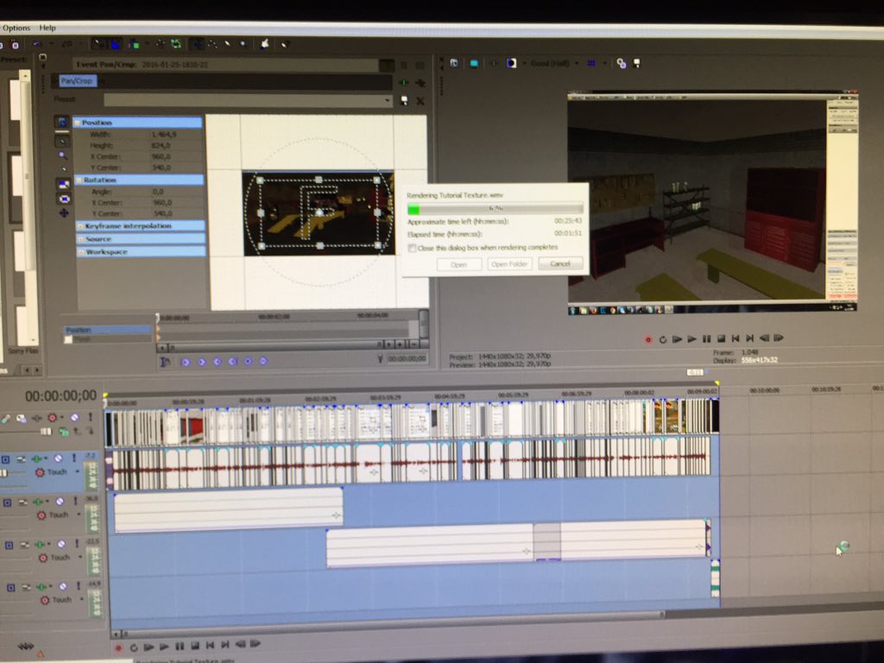
Task: Expand the Keyframe interpolation section
Action: (80, 225)
